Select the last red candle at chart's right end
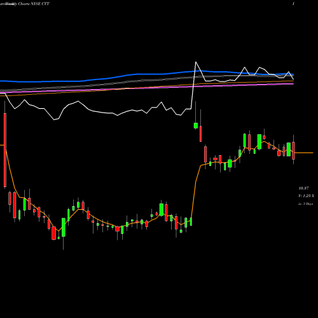Image resolution: width=318 pixels, height=318 pixels. (x=293, y=151)
